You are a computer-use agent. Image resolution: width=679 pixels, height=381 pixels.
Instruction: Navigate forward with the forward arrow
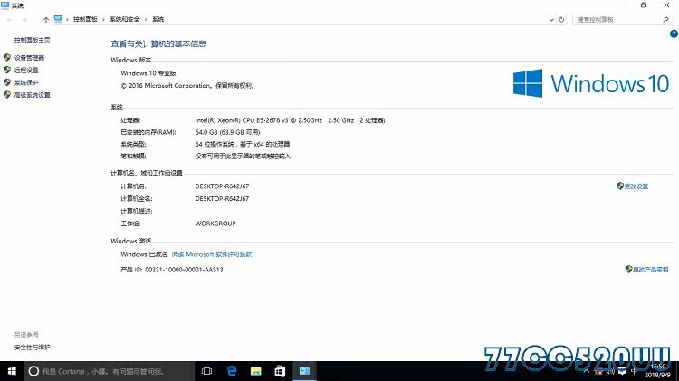(24, 20)
